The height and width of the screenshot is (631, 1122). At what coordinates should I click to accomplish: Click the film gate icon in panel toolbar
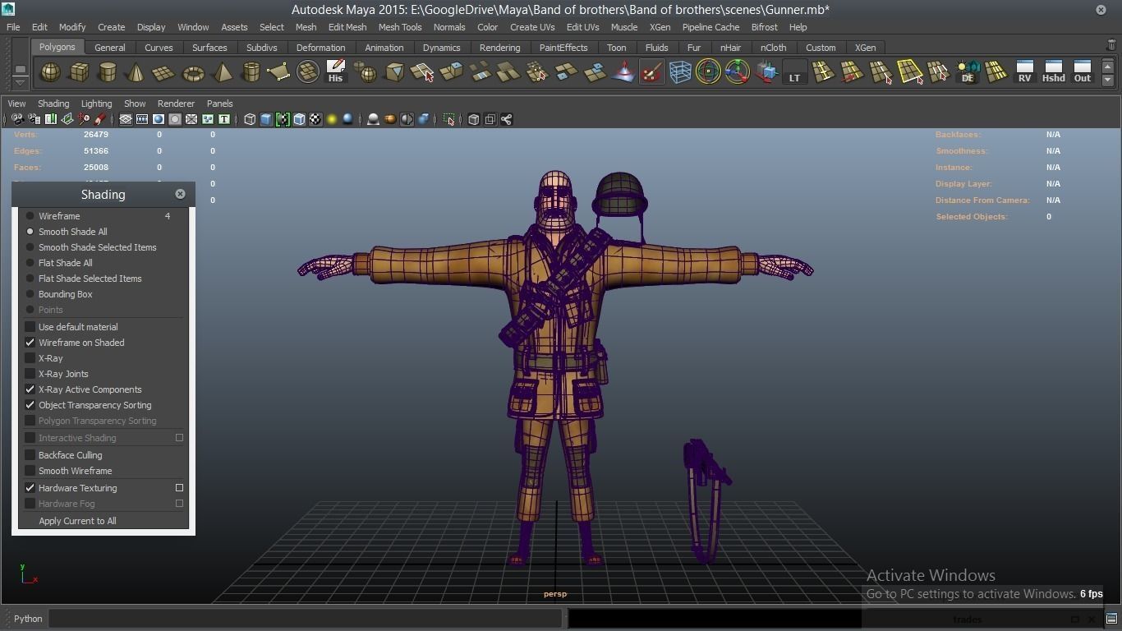coord(142,120)
